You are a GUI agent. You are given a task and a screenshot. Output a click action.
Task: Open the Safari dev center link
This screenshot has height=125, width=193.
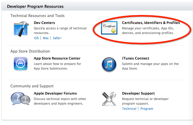pyautogui.click(x=57, y=38)
